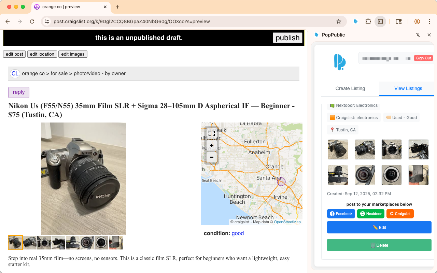Open second PopPublic listing photo, top row
The width and height of the screenshot is (437, 273).
(365, 149)
